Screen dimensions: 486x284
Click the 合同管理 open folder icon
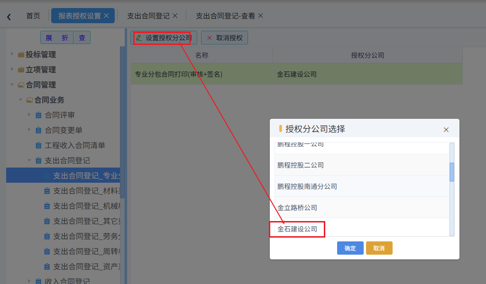21,85
